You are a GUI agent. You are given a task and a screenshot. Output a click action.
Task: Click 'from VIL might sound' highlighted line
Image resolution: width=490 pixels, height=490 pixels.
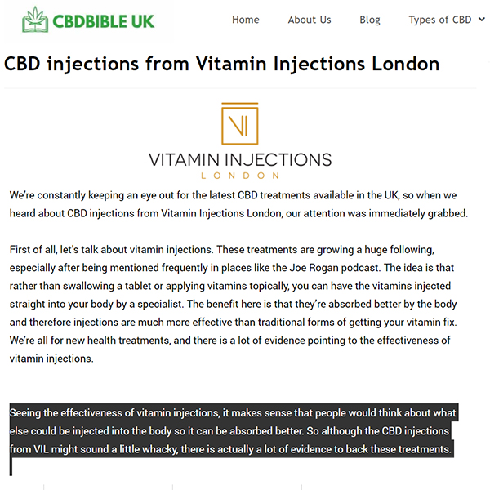point(230,449)
